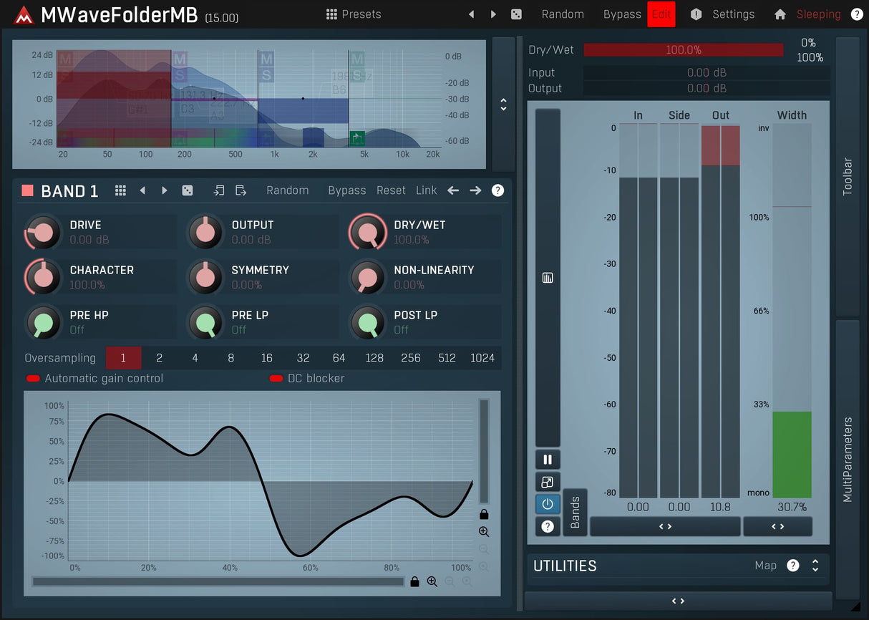Open the MultiParameters side tab
Screen dimensions: 869x620
(x=848, y=459)
